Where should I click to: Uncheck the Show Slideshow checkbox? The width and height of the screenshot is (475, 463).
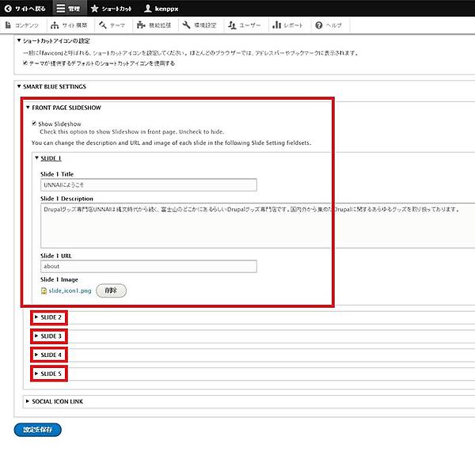pyautogui.click(x=34, y=123)
